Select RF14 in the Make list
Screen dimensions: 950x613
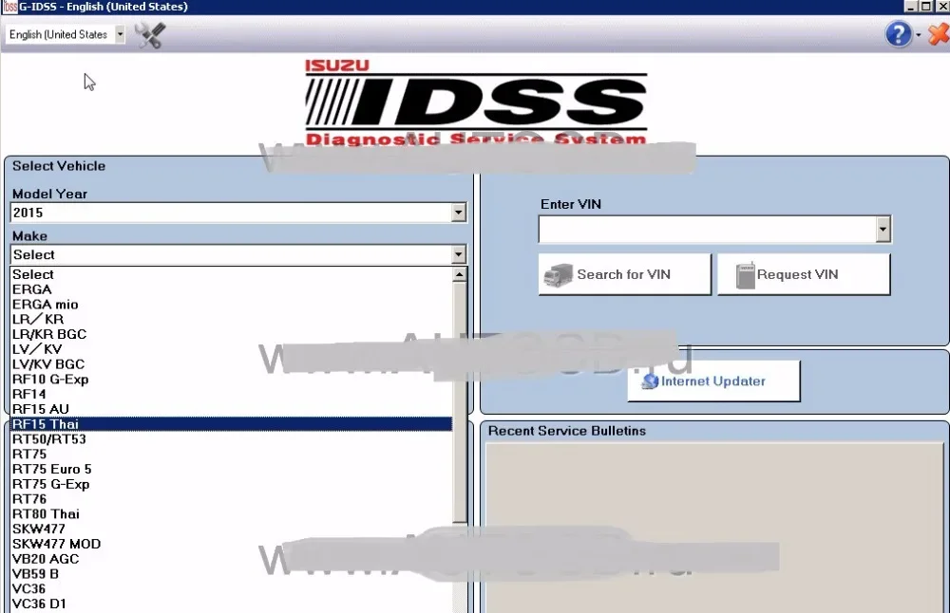point(231,394)
